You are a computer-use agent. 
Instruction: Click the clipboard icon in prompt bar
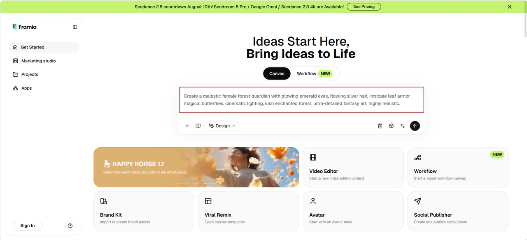(x=380, y=126)
